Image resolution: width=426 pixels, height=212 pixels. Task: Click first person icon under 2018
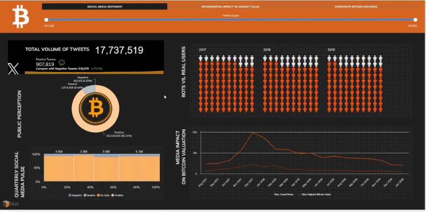266,59
